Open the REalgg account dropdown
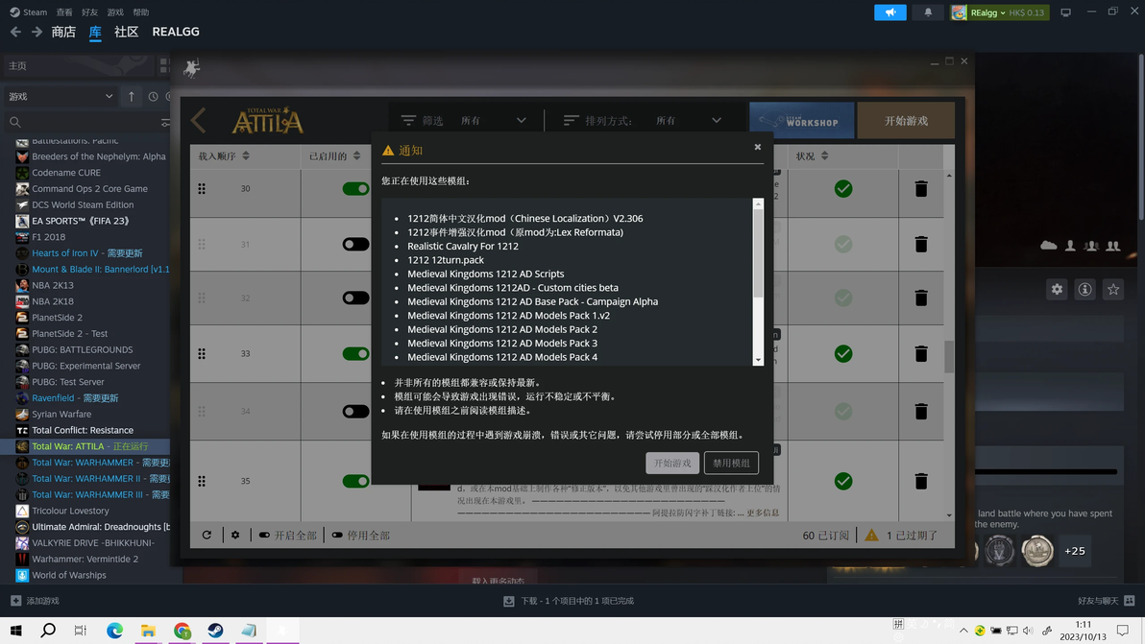This screenshot has width=1145, height=644. click(x=999, y=12)
